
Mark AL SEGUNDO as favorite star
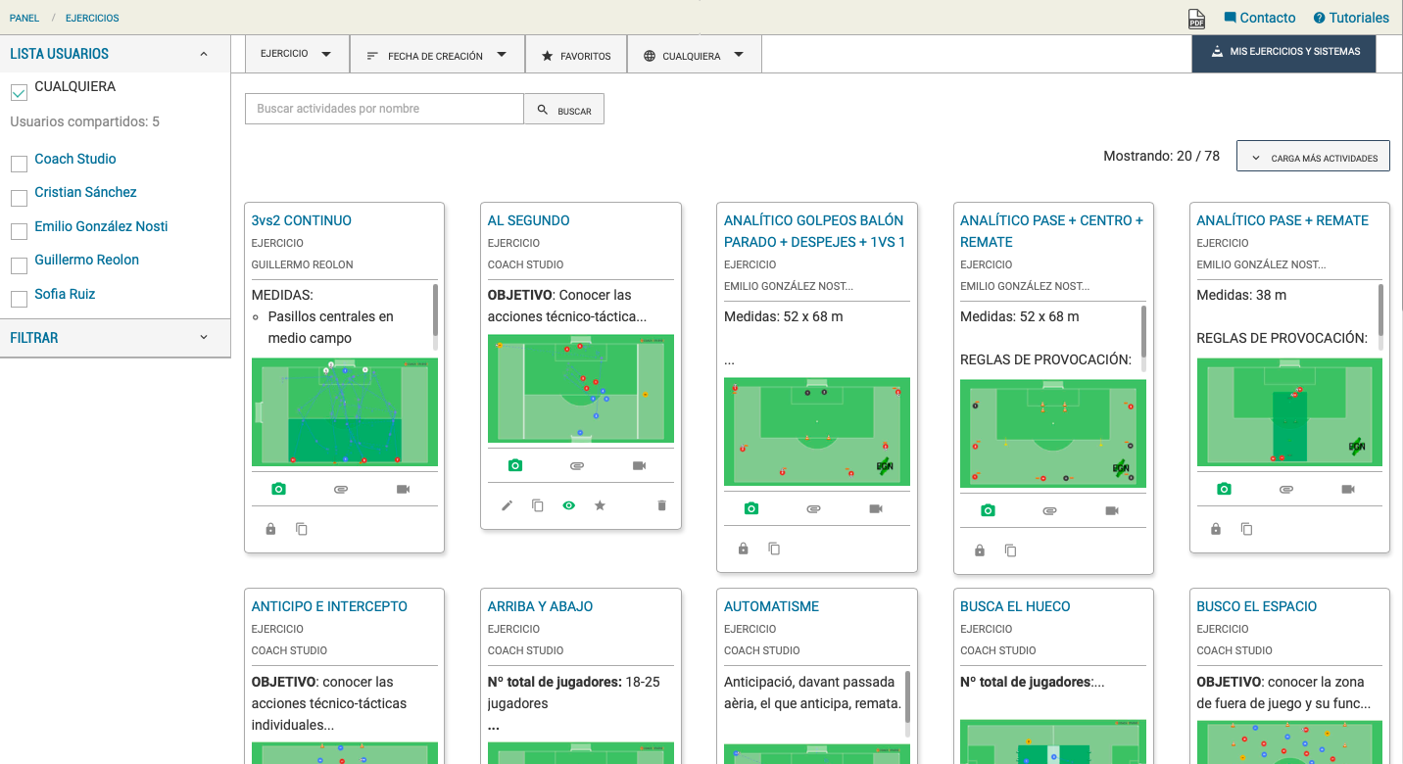click(600, 505)
